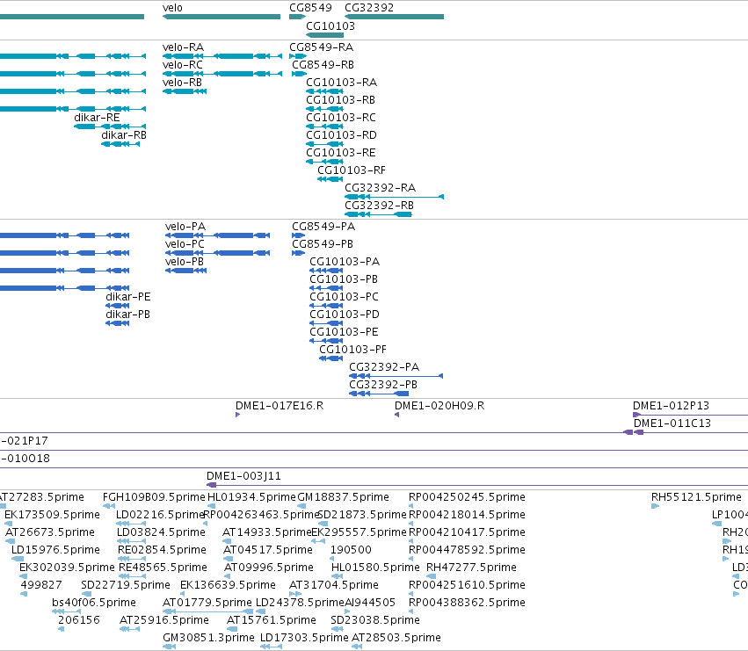Click EST AT31704.5prime

[x=334, y=585]
